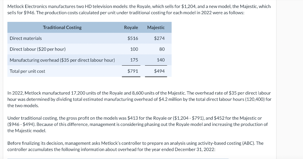Image resolution: width=303 pixels, height=159 pixels.
Task: Click the $516 Royale direct materials value
Action: [x=133, y=38]
